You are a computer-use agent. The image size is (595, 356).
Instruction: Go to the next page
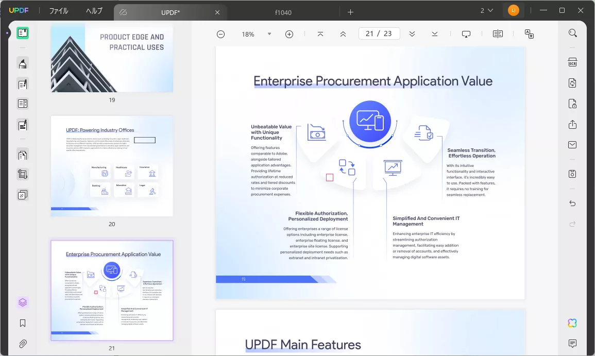(412, 34)
